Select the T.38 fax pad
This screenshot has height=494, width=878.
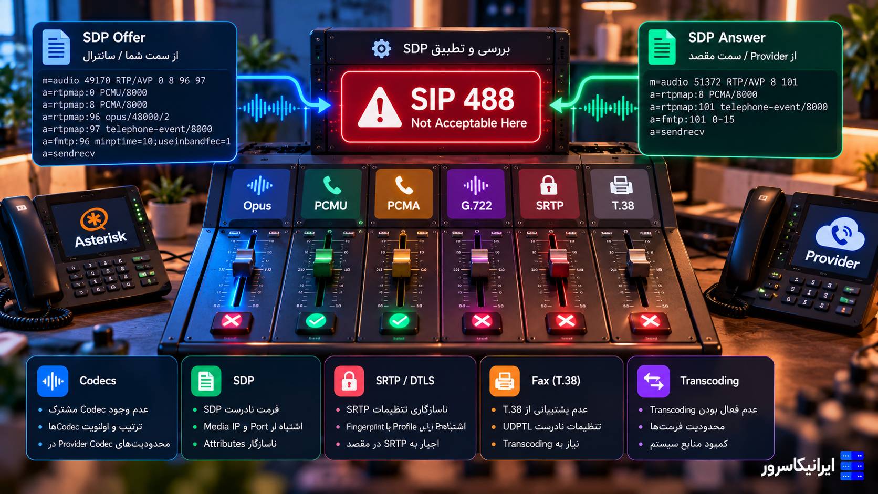623,193
